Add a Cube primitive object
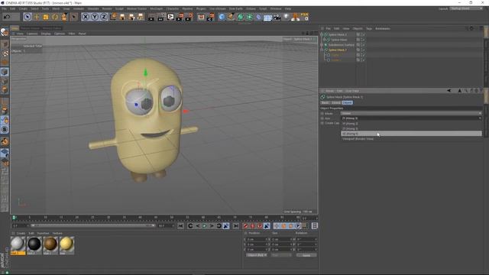Screen dimensions: 489x275 coord(222,17)
